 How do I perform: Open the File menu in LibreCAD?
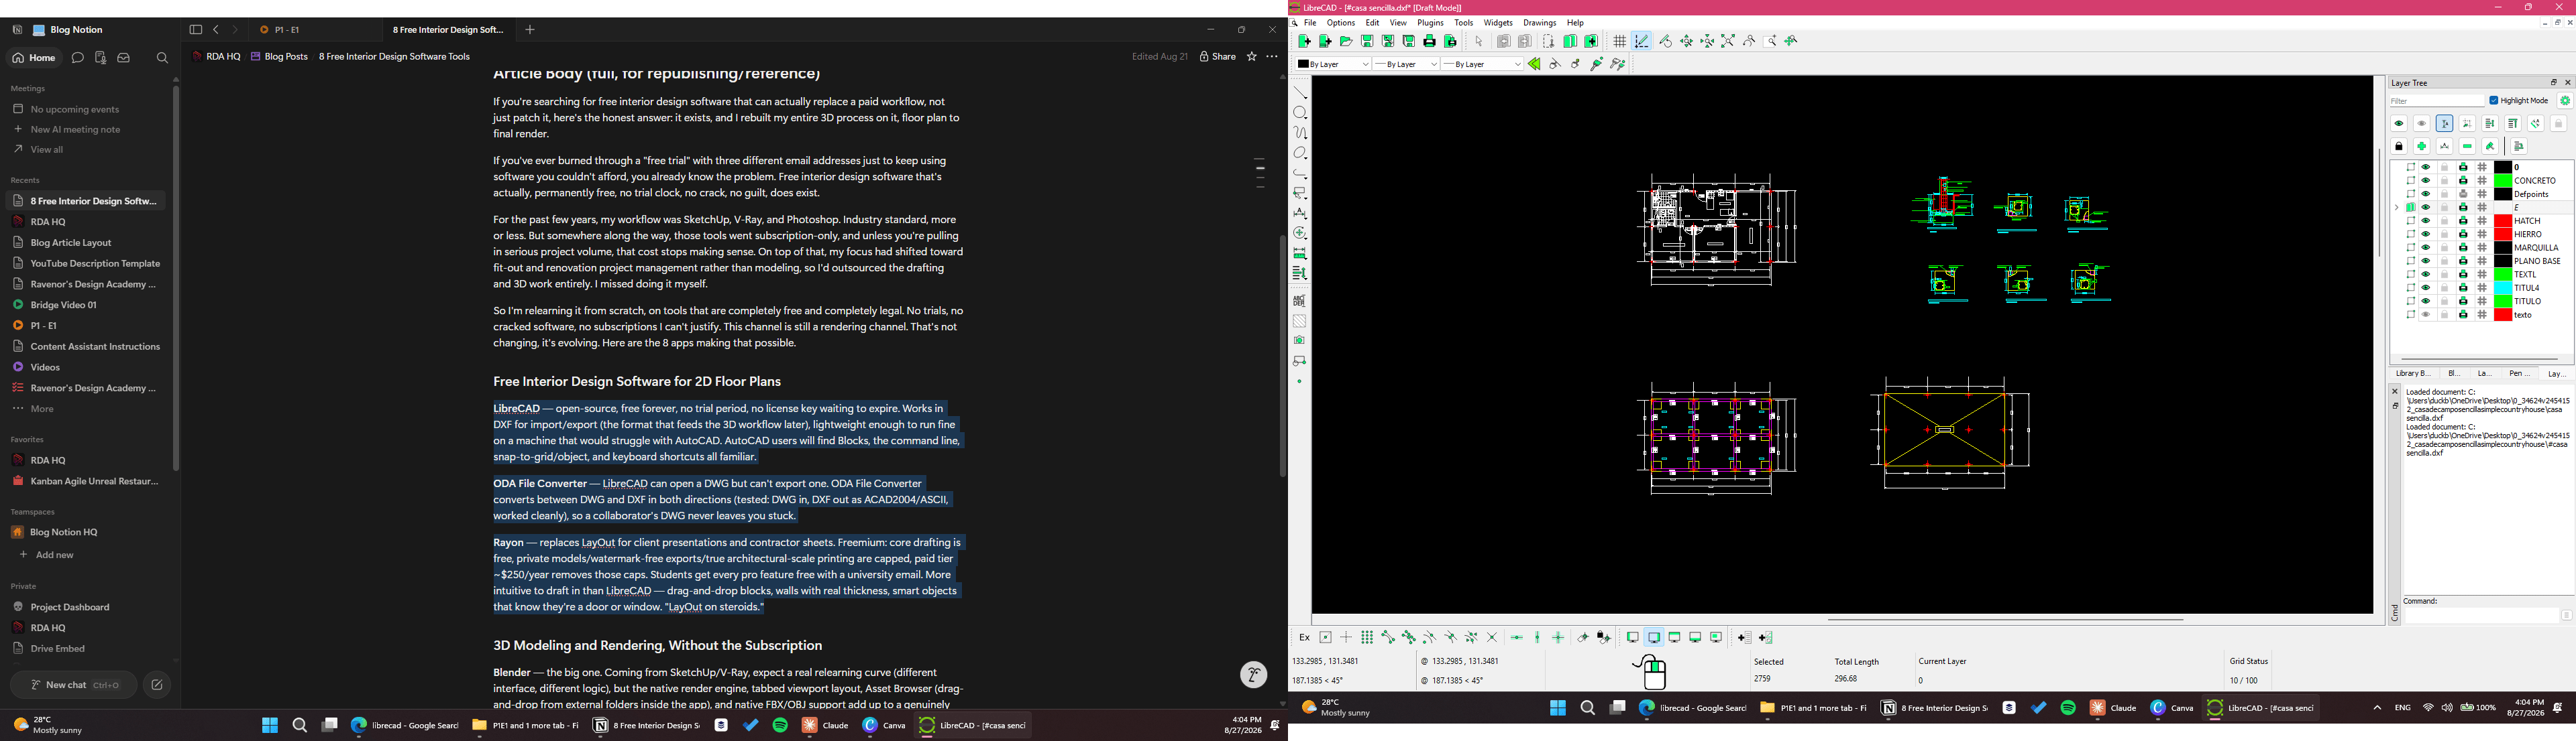[x=1310, y=23]
